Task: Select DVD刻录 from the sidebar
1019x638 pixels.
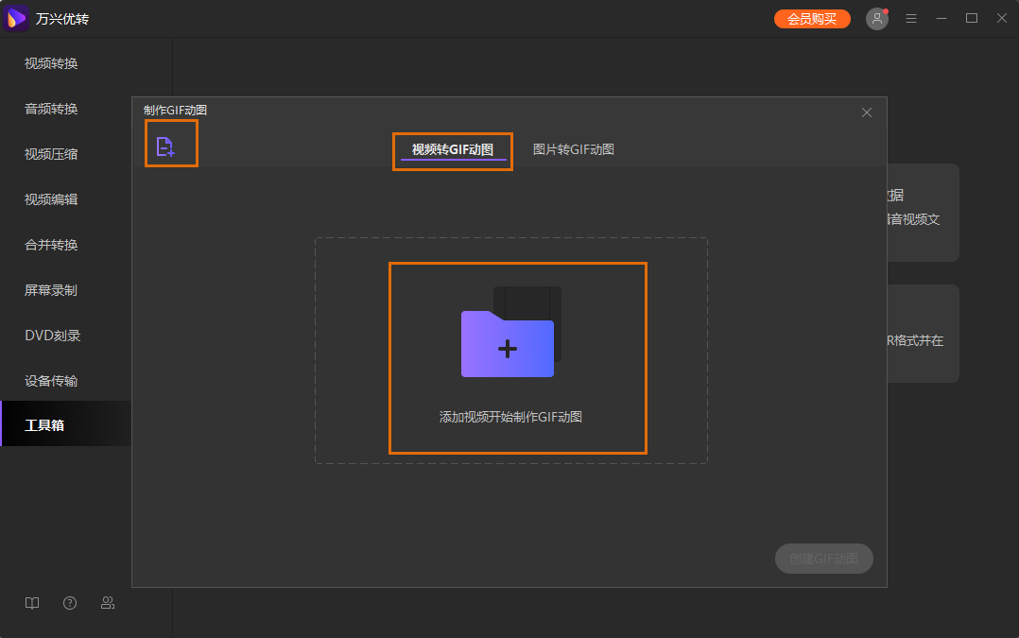Action: (53, 336)
